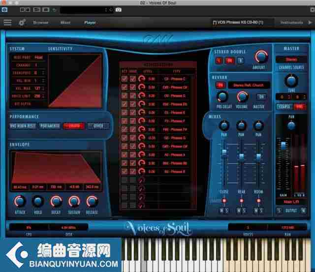Click the Envelope shape display
Image resolution: width=315 pixels, height=272 pixels.
[x=56, y=168]
